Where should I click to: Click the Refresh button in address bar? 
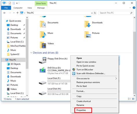click(x=95, y=13)
